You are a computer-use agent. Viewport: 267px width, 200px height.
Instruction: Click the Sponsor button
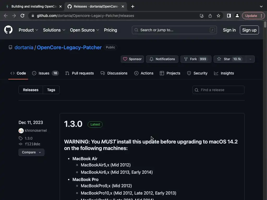click(132, 59)
